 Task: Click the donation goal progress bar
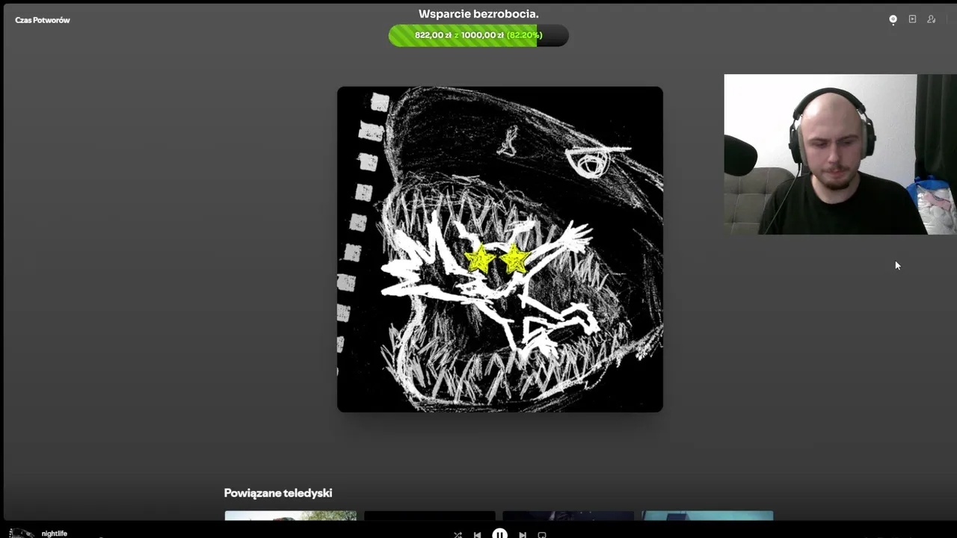478,35
